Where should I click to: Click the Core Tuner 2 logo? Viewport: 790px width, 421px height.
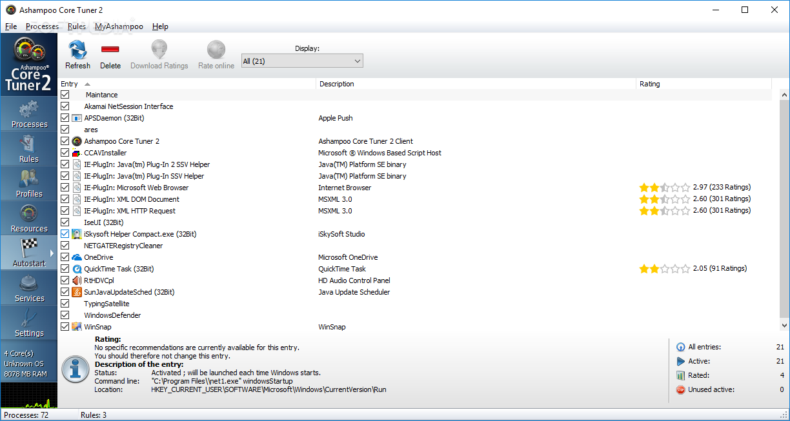coord(29,65)
